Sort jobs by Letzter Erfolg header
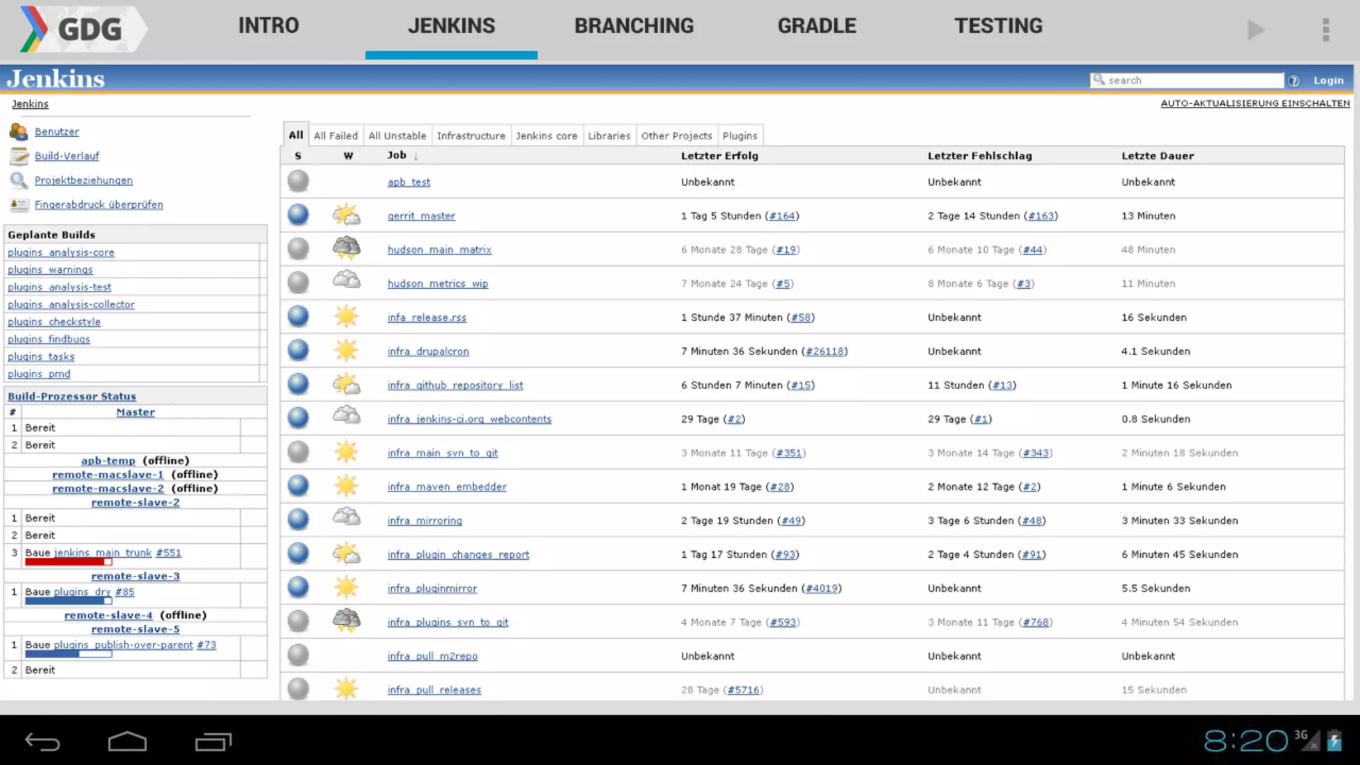Screen dimensions: 1360x765 point(719,156)
